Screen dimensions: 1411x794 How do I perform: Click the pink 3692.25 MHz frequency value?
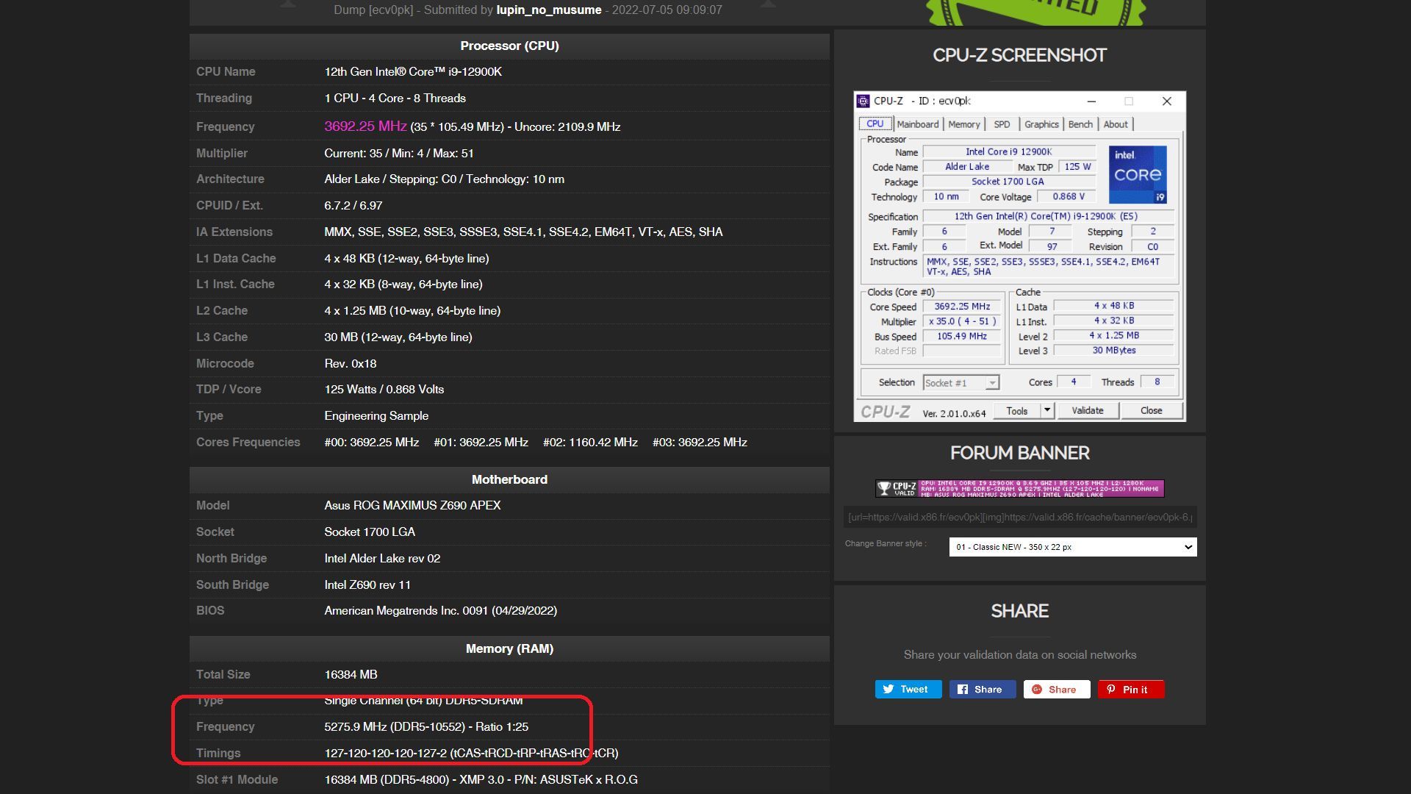365,126
